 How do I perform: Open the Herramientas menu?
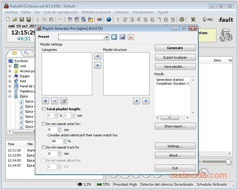(x=143, y=12)
